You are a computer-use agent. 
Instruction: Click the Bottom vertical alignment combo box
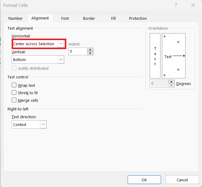pyautogui.click(x=38, y=60)
